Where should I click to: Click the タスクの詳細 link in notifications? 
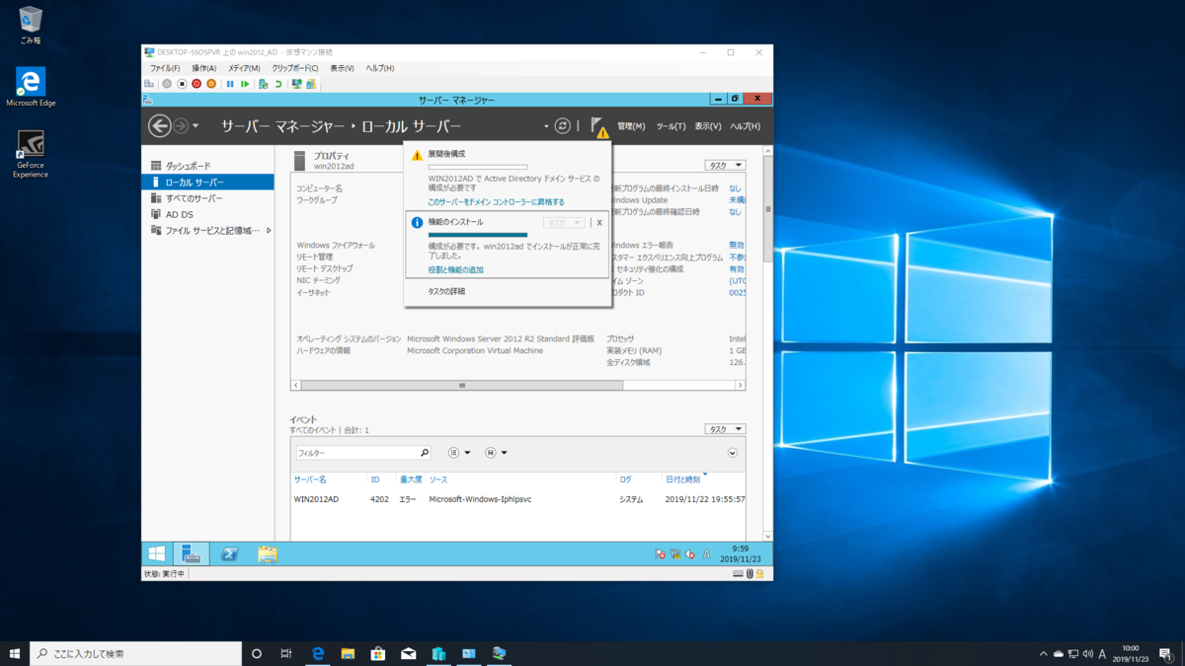pyautogui.click(x=446, y=292)
